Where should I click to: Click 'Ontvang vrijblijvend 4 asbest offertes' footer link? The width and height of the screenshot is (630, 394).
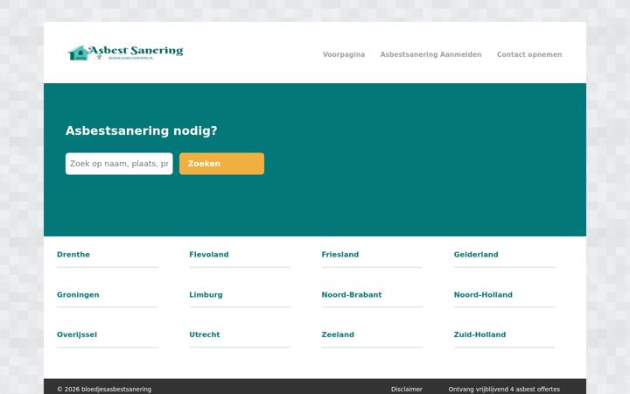click(504, 389)
